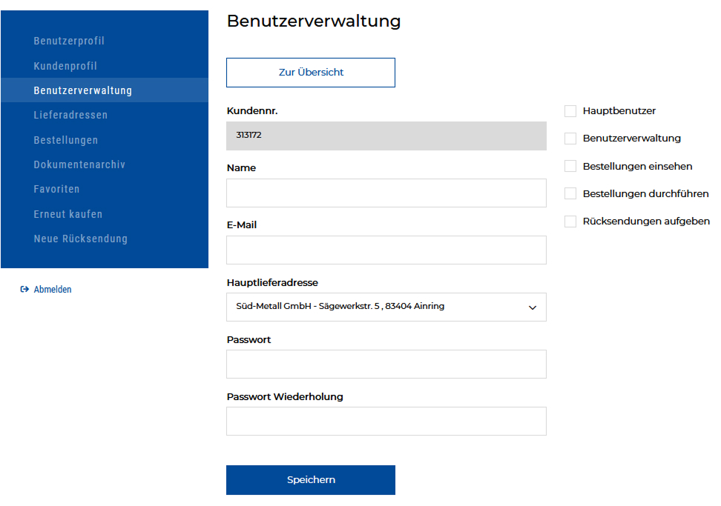
Task: Click into the E-Mail text field
Action: (386, 250)
